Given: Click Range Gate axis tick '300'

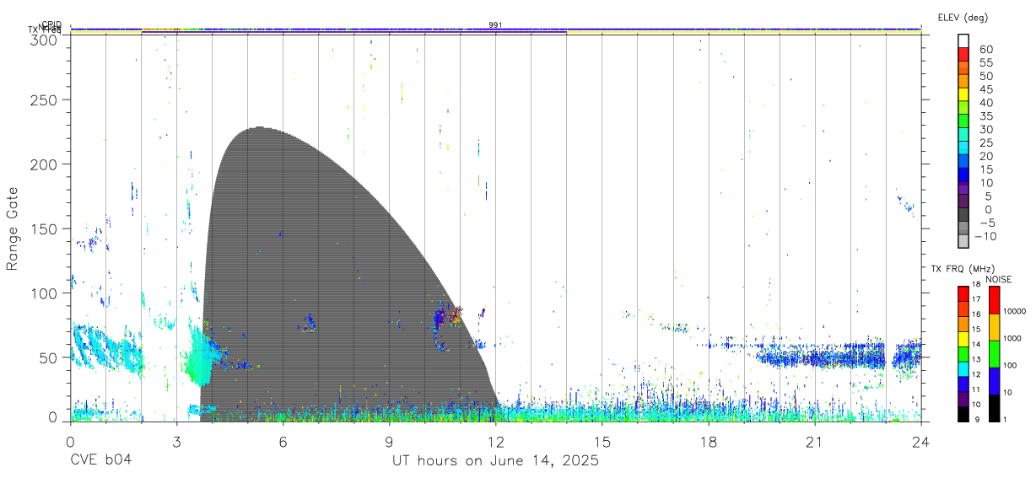Looking at the screenshot, I should 43,39.
